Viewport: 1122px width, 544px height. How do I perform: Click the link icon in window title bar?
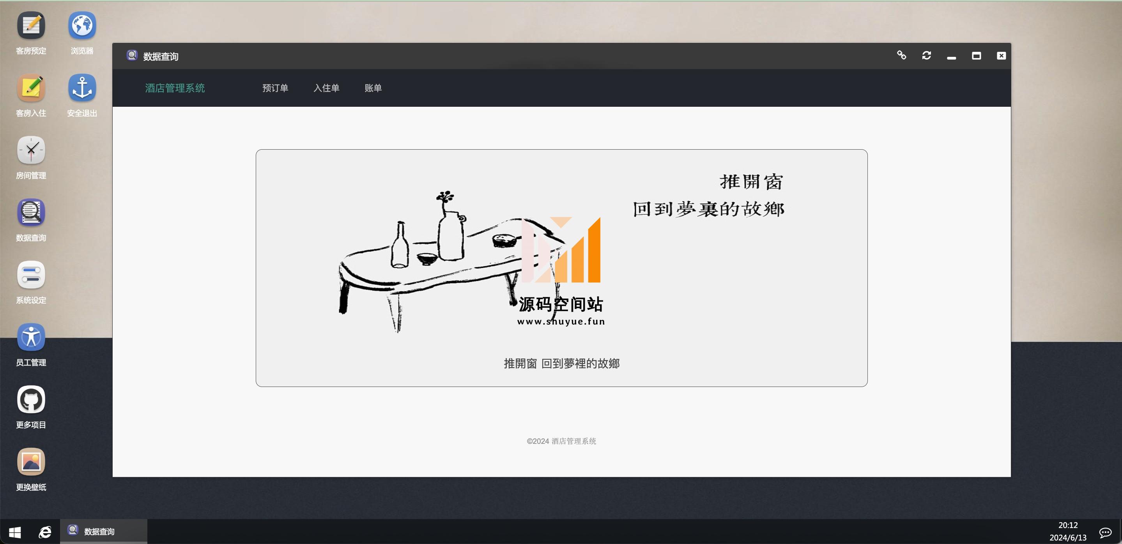902,55
